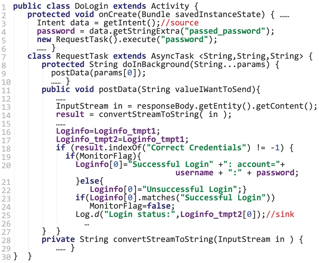Viewport: 319px width, 263px height.
Task: Click responseBody on line 13
Action: click(165, 106)
